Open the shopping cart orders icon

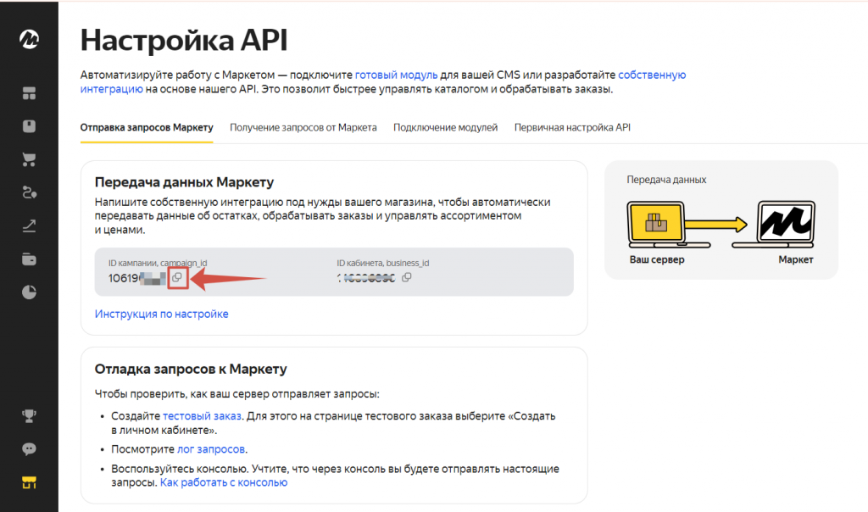click(x=29, y=159)
